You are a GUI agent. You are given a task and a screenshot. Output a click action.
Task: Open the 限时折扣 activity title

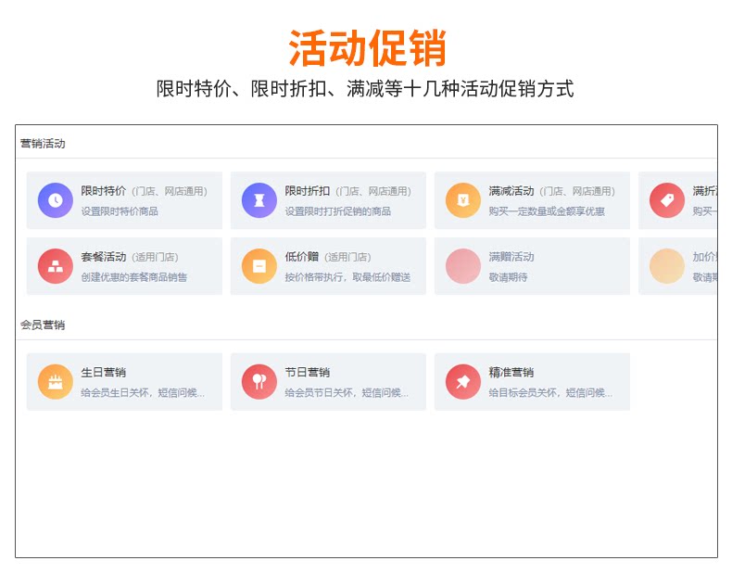click(308, 191)
